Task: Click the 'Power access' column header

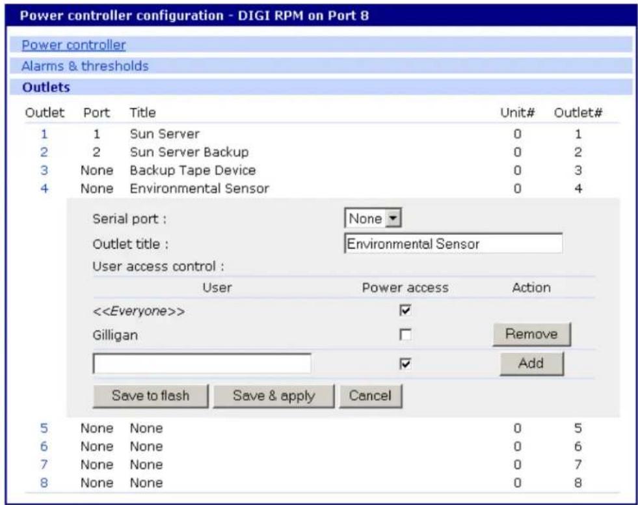Action: click(405, 288)
